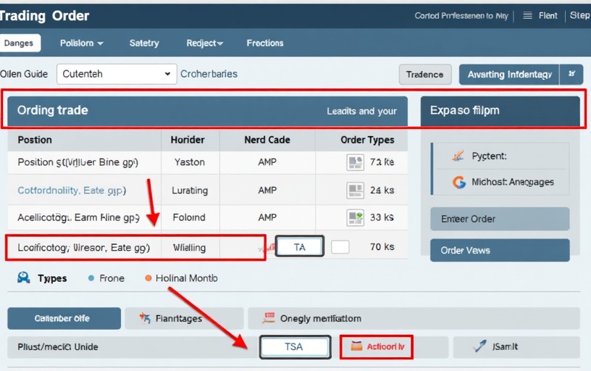591x371 pixels.
Task: Click the Crcherbaries link
Action: (209, 74)
